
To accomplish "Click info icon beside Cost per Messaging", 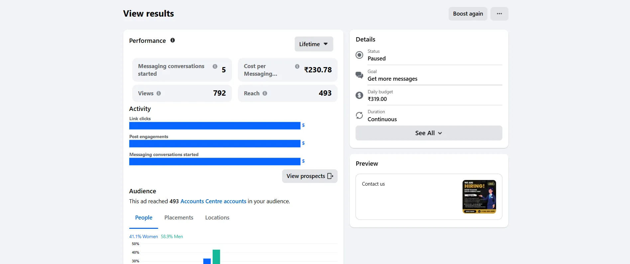I will (x=297, y=66).
